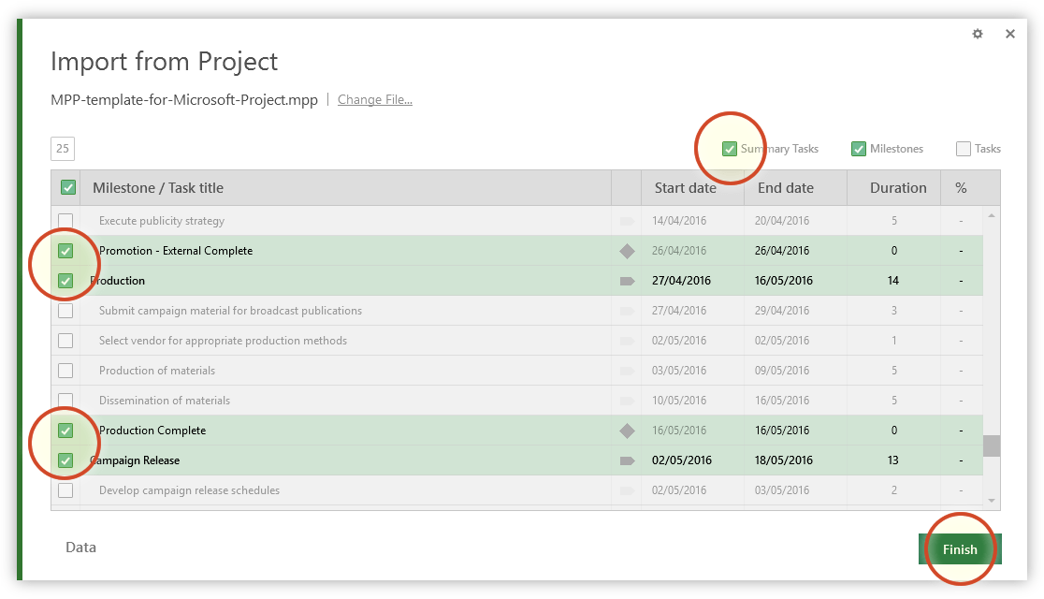The image size is (1044, 599).
Task: Click the task bar icon beside Production of materials
Action: (x=626, y=371)
